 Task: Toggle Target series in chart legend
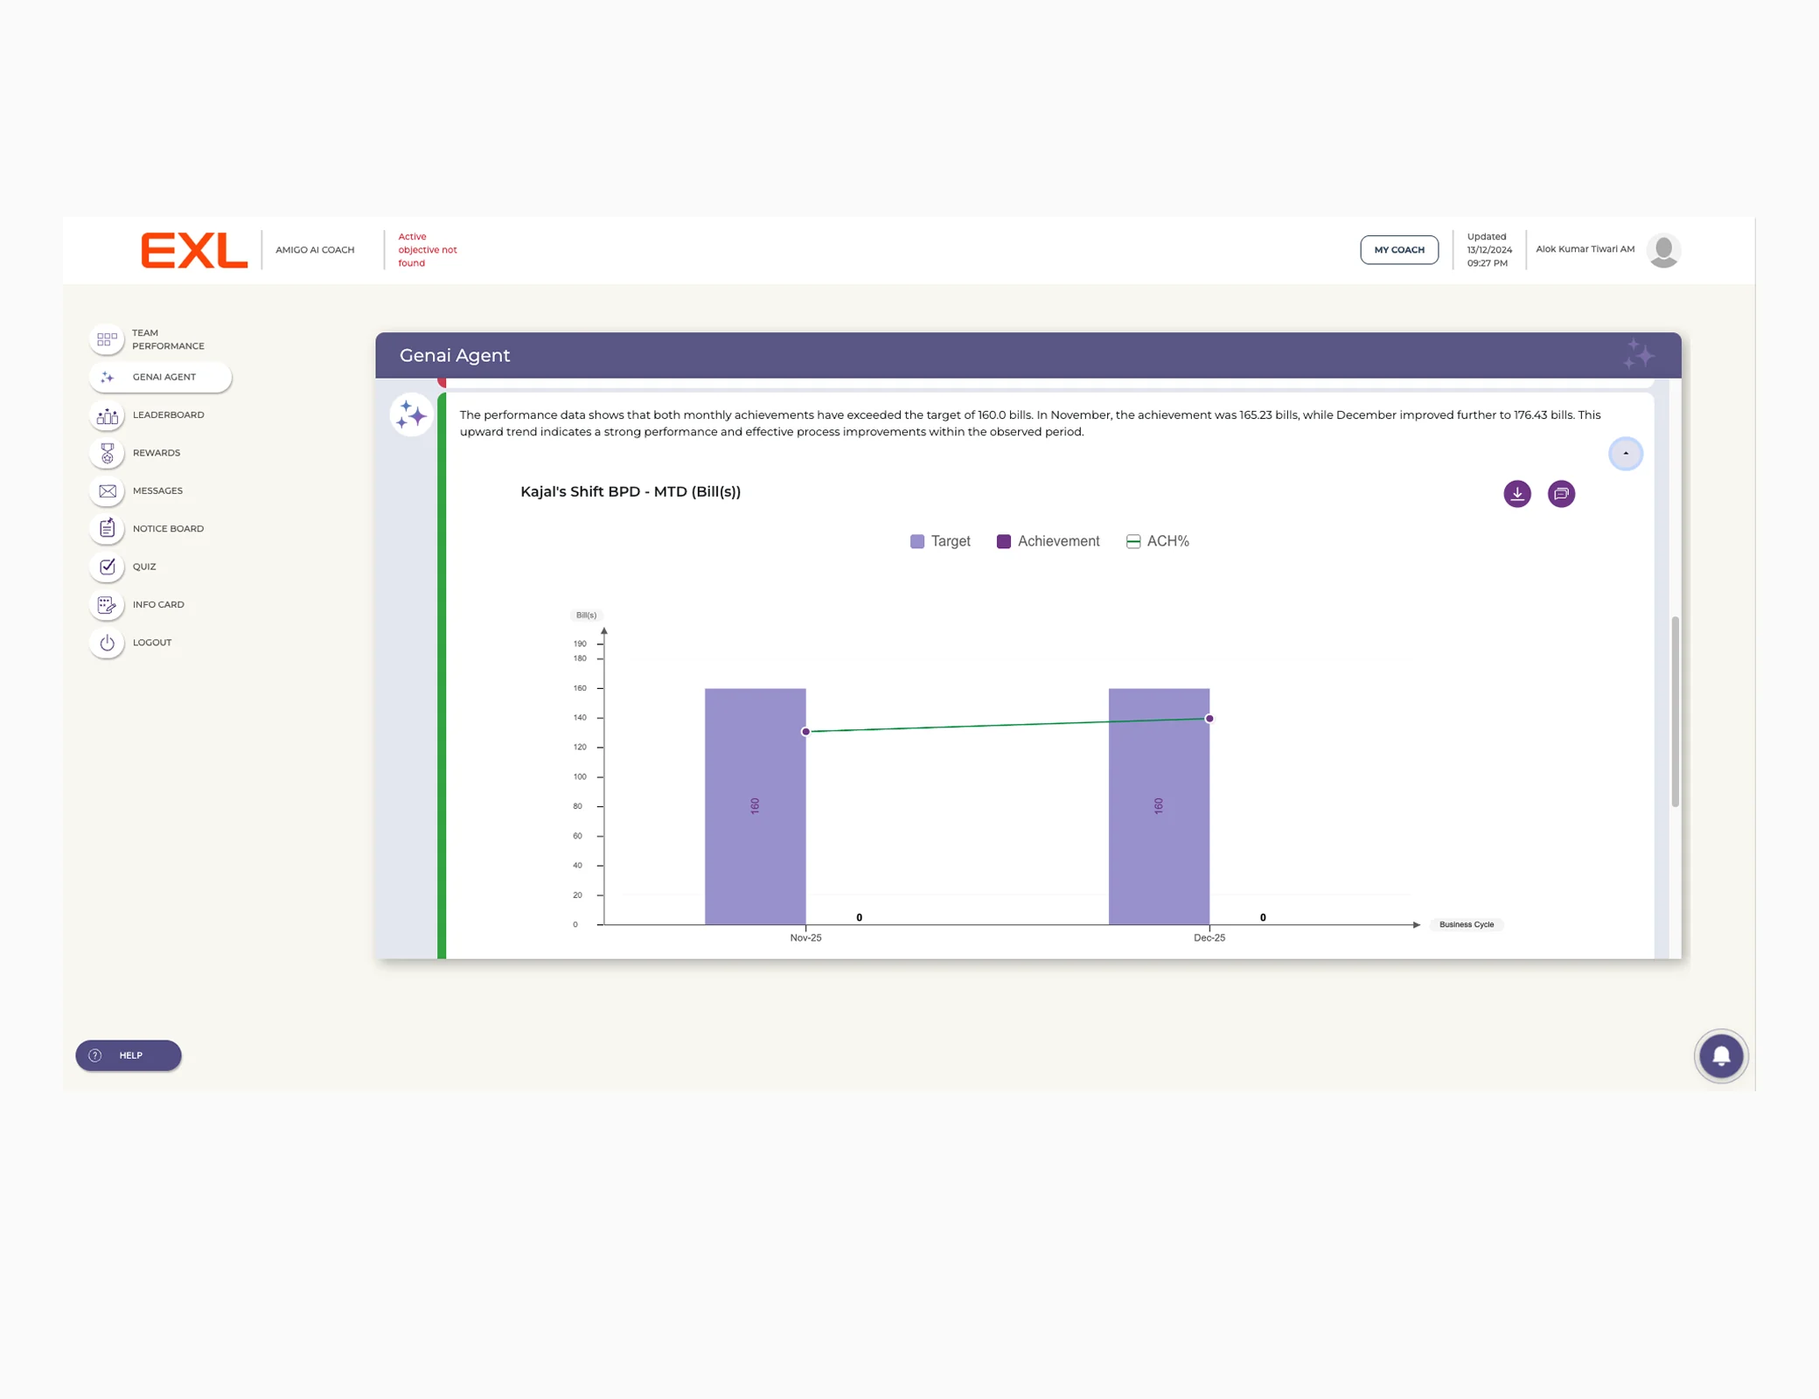[940, 541]
